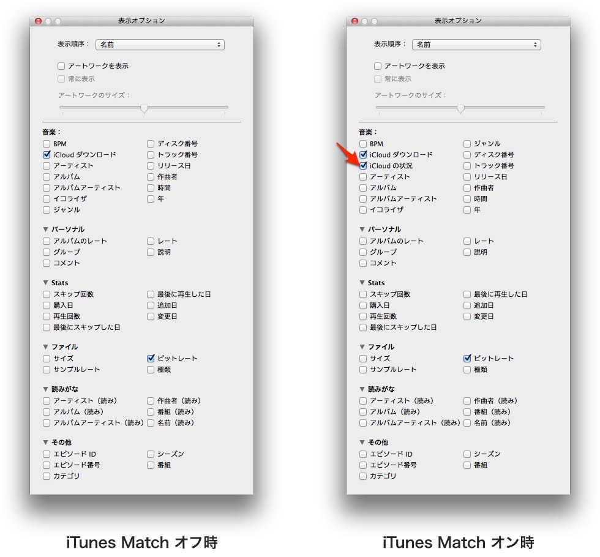Collapse ファイル section in right window
The image size is (600, 557).
click(x=362, y=346)
